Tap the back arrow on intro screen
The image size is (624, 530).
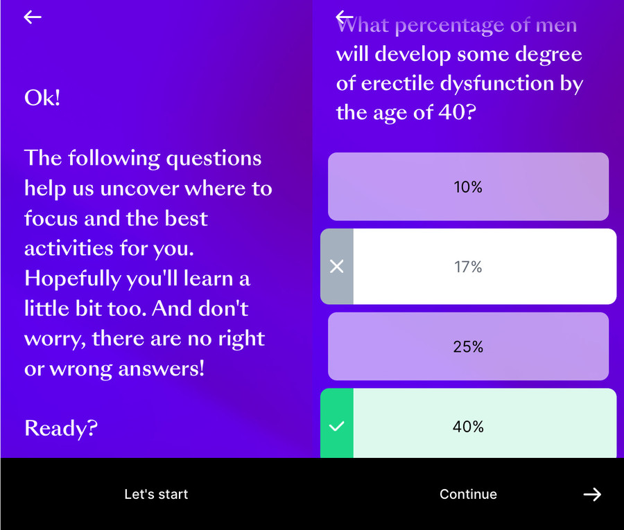pyautogui.click(x=33, y=17)
